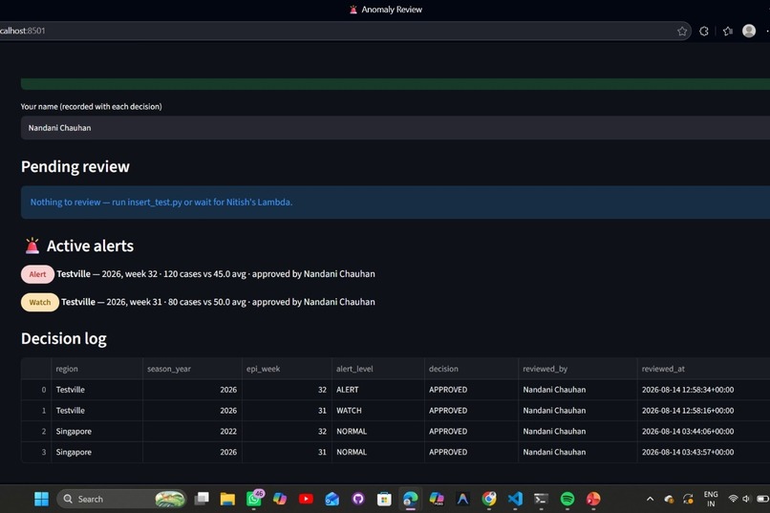Image resolution: width=770 pixels, height=513 pixels.
Task: Switch to Microsoft Edge in the taskbar
Action: 410,500
